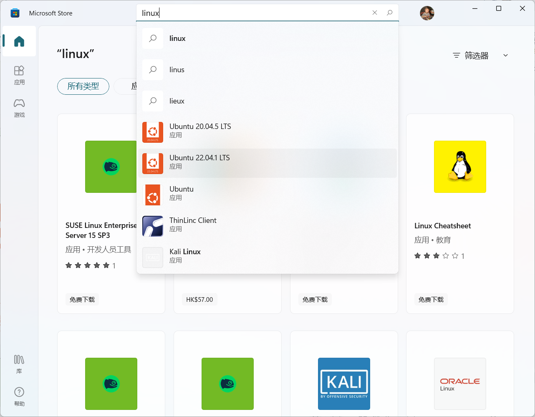Choose the plain Ubuntu app suggestion

tap(267, 195)
